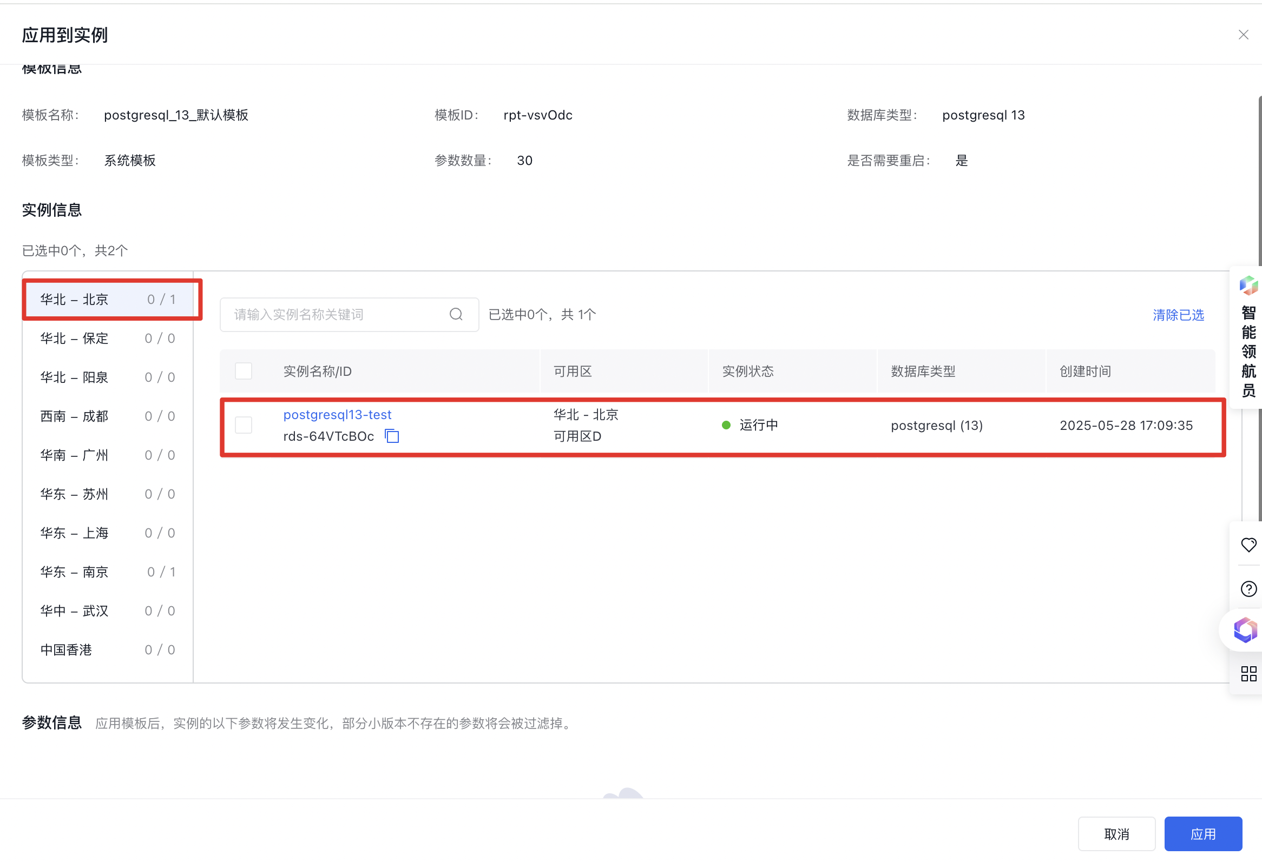Select region 华东 – 南京
1262x862 pixels.
(x=108, y=572)
